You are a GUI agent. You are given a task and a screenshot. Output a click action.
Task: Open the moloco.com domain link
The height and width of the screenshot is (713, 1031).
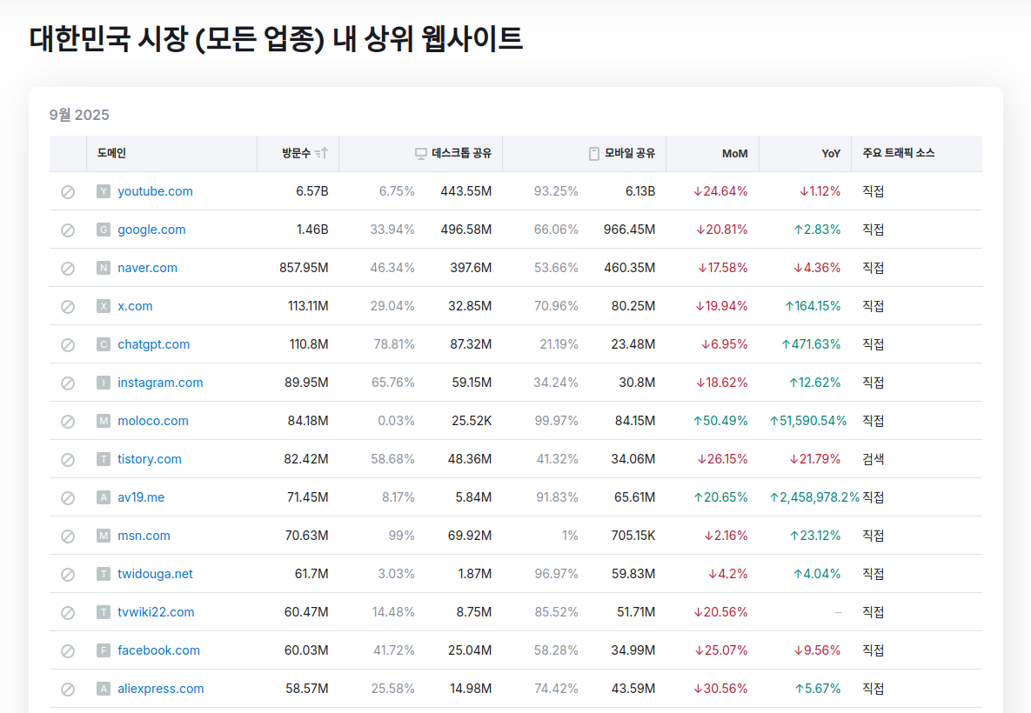pyautogui.click(x=153, y=421)
